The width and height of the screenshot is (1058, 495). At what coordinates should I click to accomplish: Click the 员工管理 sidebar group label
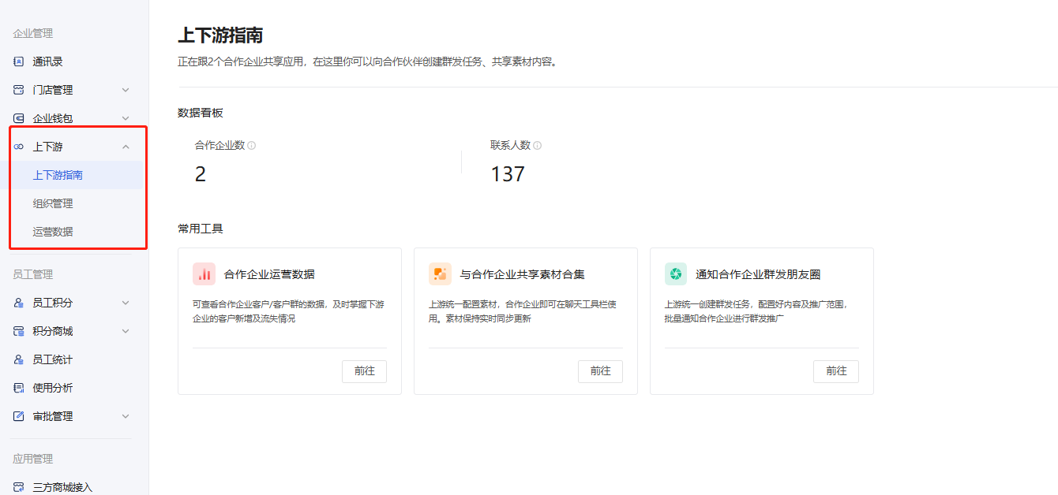tap(33, 274)
